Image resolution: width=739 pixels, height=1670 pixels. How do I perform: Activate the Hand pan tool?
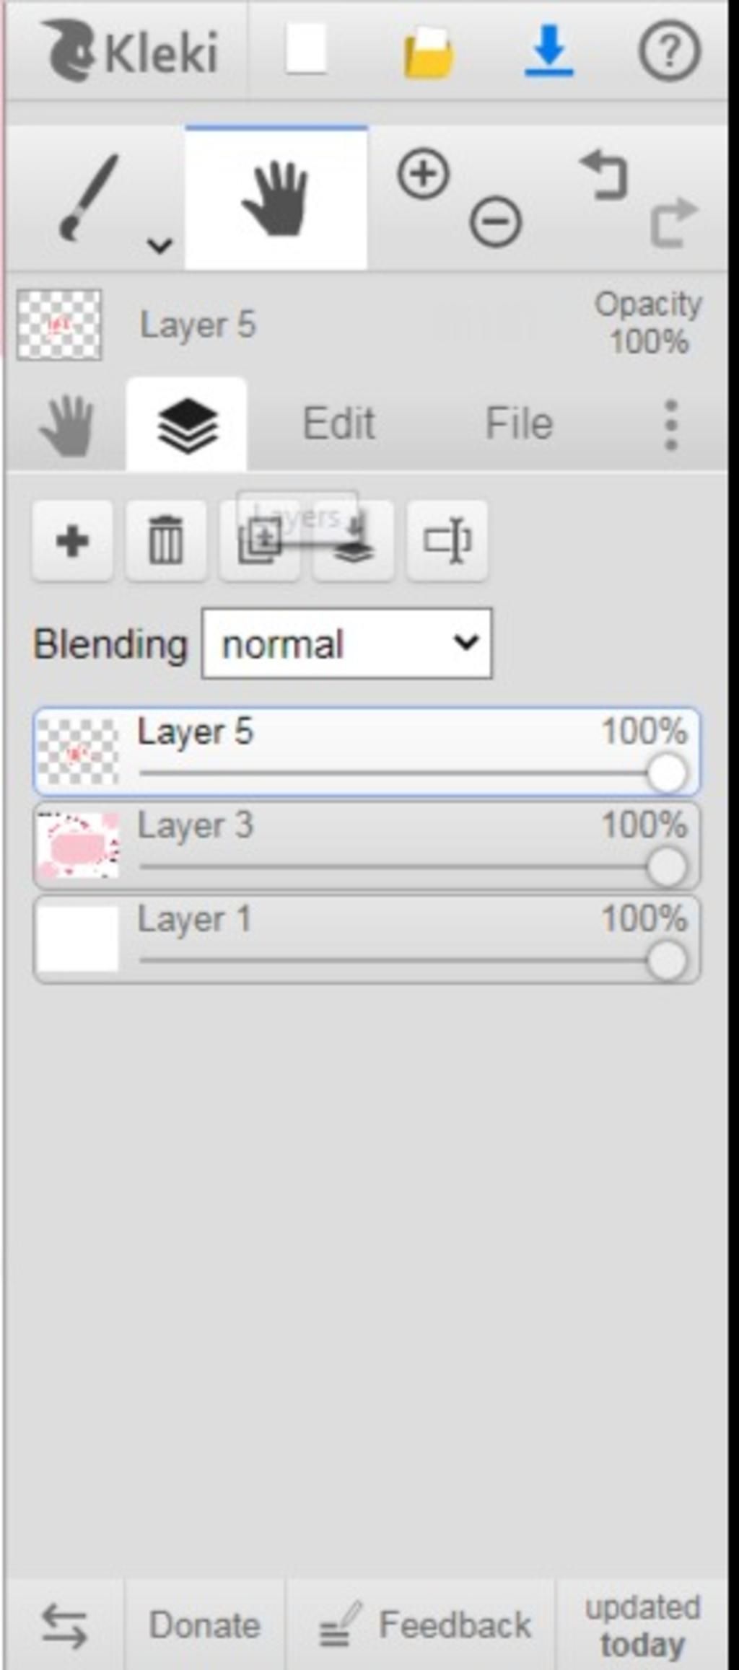point(276,198)
